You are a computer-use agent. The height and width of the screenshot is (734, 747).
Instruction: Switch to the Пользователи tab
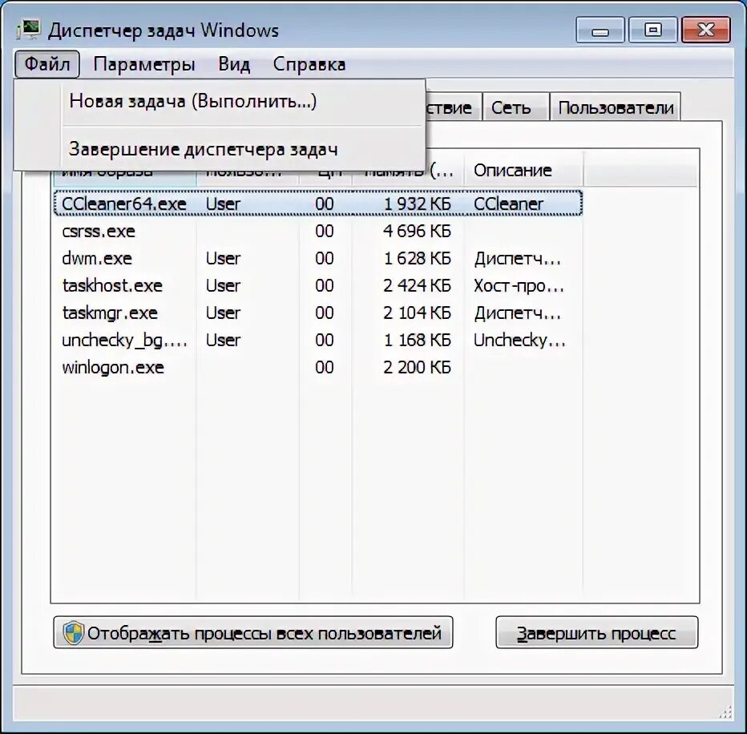614,107
